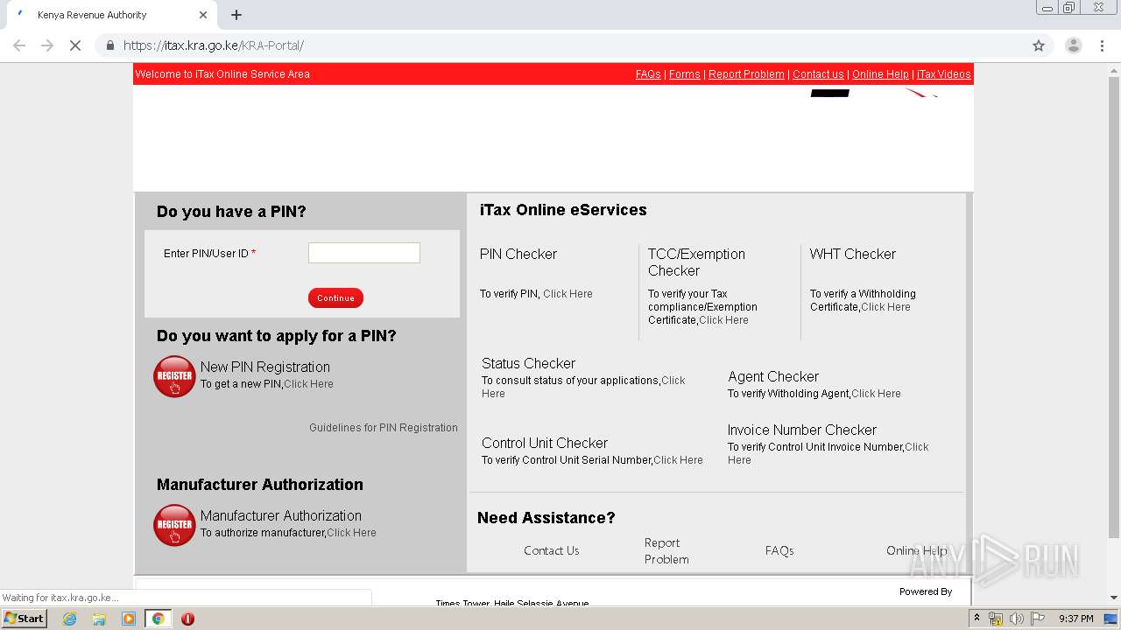Open Guidelines for PIN Registration

click(384, 428)
